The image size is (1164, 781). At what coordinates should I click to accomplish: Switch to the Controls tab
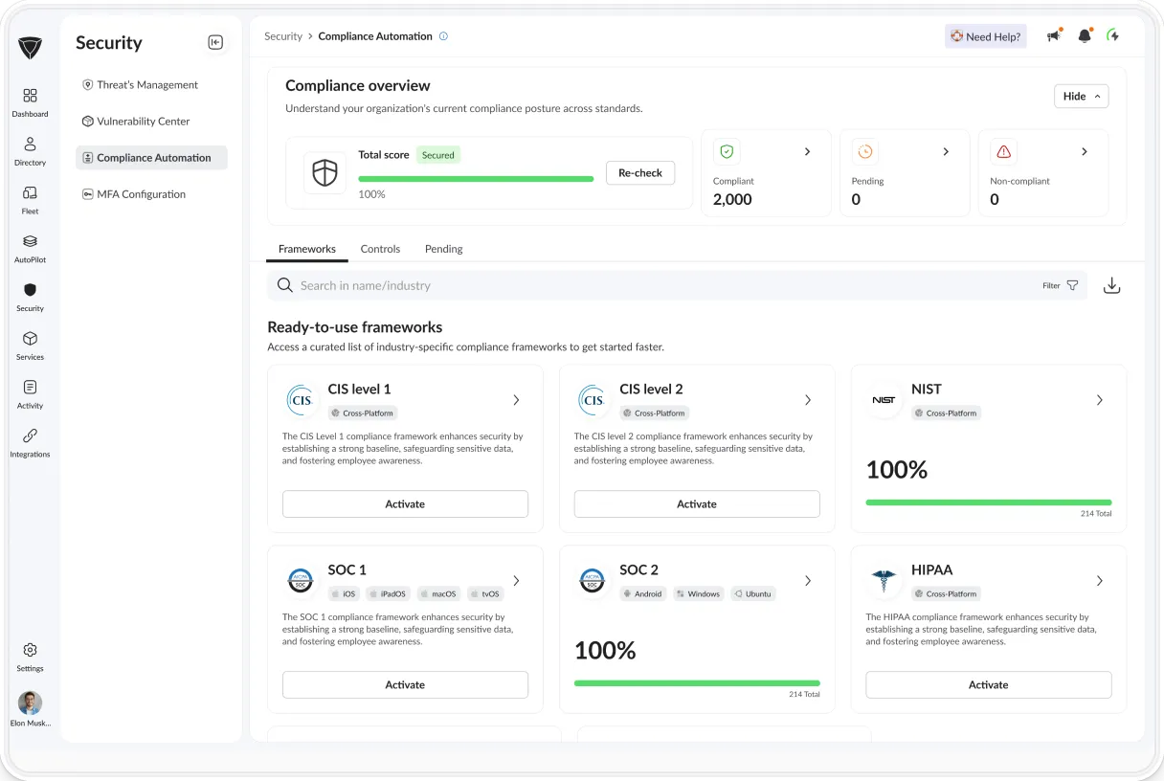click(x=380, y=248)
